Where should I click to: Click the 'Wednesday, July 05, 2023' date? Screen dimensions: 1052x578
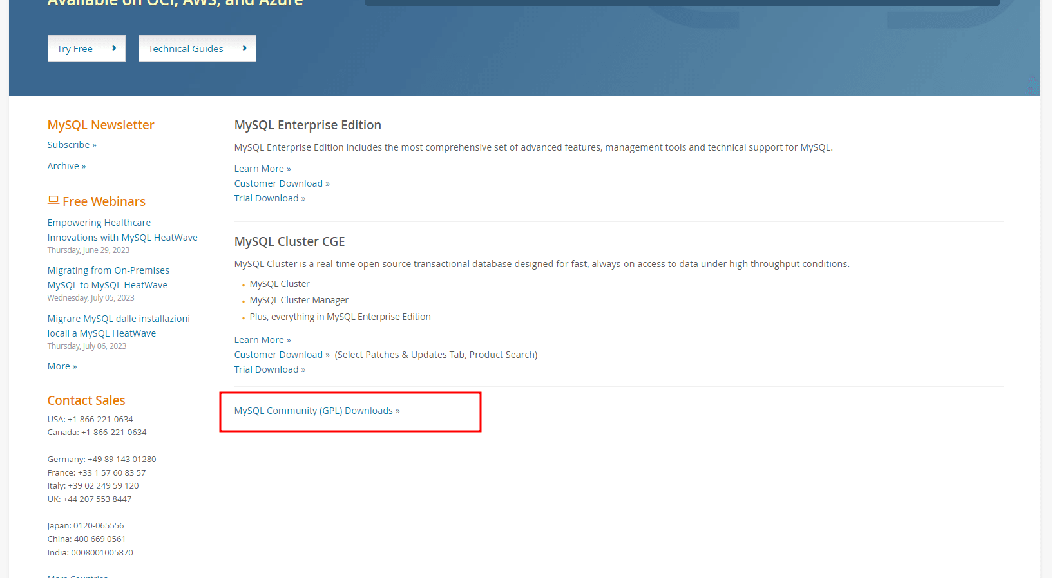point(91,298)
